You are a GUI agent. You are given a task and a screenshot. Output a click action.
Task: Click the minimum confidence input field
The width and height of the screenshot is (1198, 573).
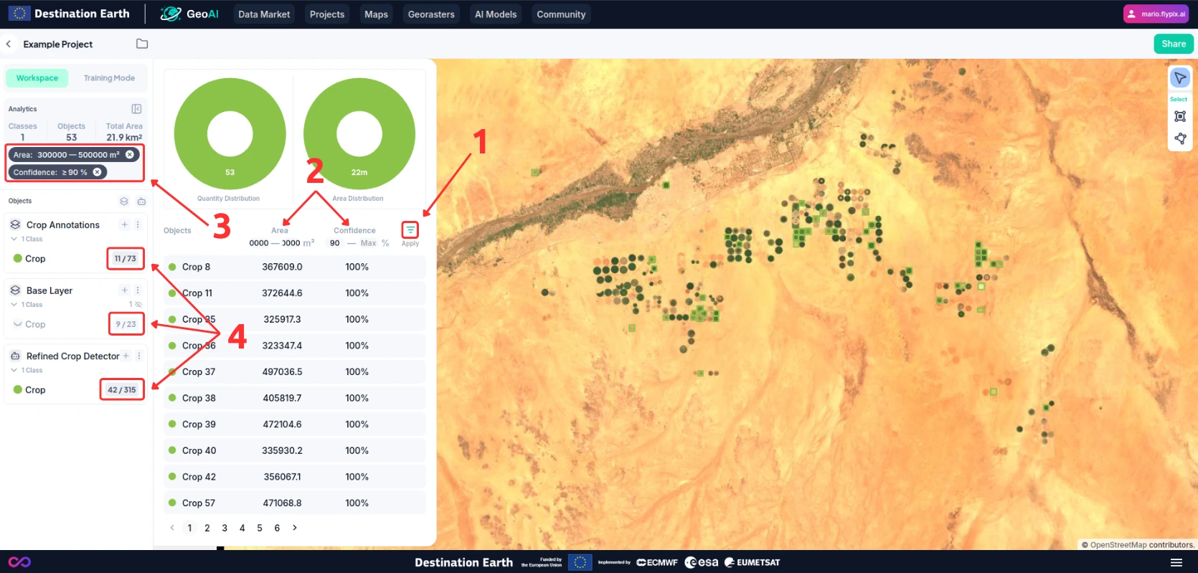click(335, 243)
